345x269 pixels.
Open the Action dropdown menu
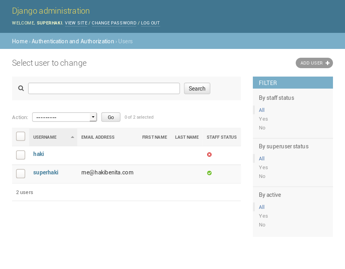pos(65,117)
